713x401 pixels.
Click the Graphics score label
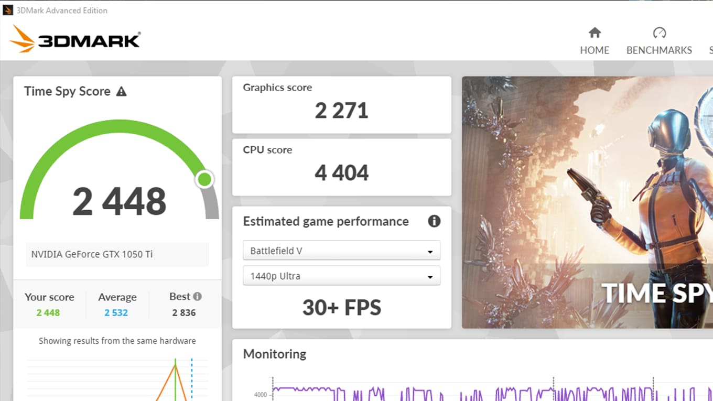(277, 88)
